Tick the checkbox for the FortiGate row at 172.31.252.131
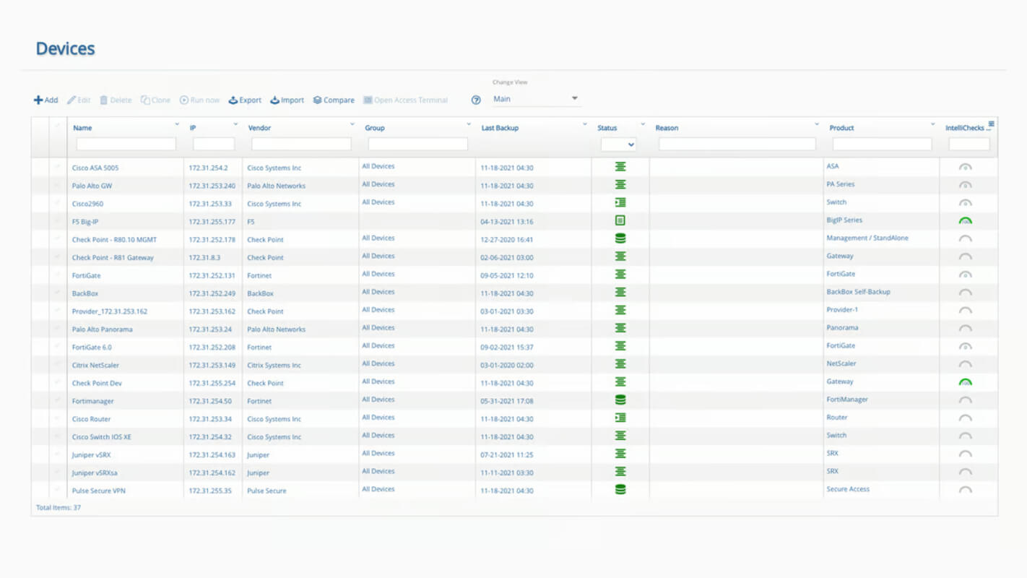 (x=58, y=275)
